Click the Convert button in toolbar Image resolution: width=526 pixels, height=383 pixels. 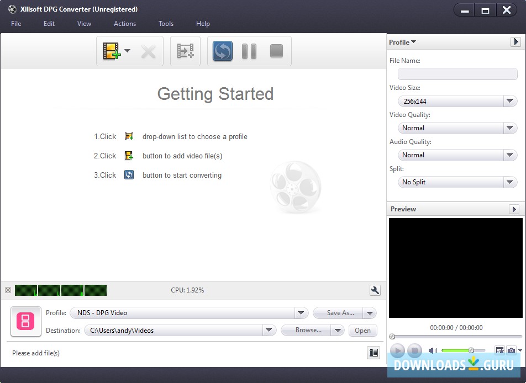click(222, 51)
